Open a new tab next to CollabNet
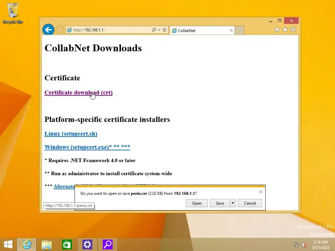The image size is (335, 251). [x=239, y=30]
